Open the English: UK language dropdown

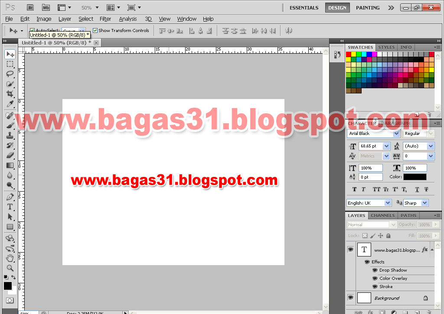tap(388, 203)
